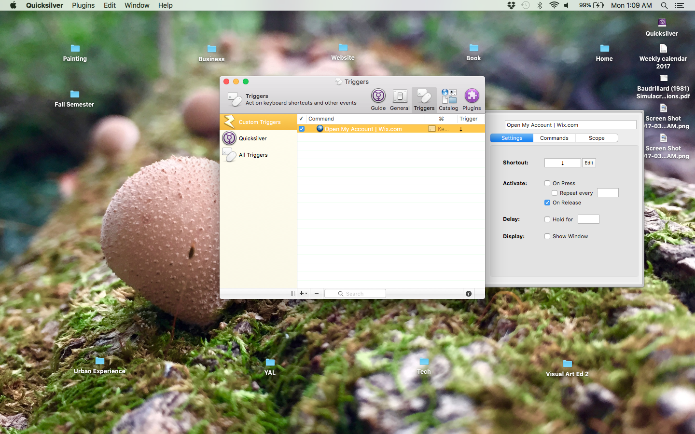Select the Website desktop folder

pos(343,52)
